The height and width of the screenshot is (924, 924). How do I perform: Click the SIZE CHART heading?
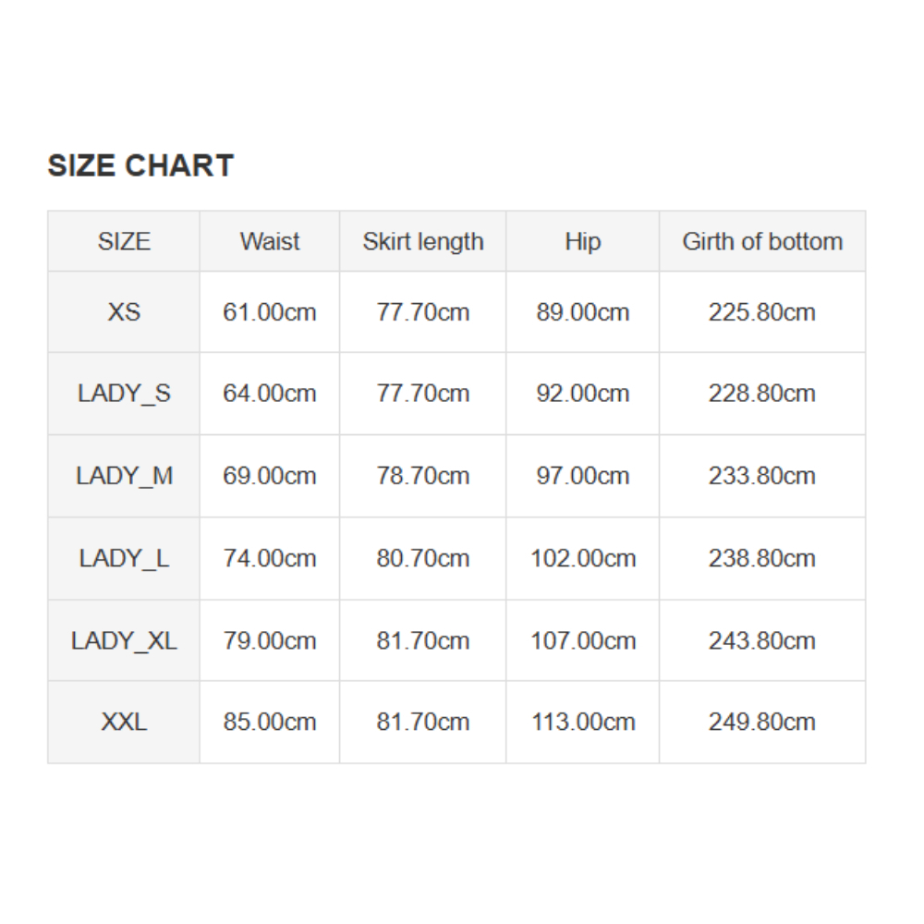[140, 166]
